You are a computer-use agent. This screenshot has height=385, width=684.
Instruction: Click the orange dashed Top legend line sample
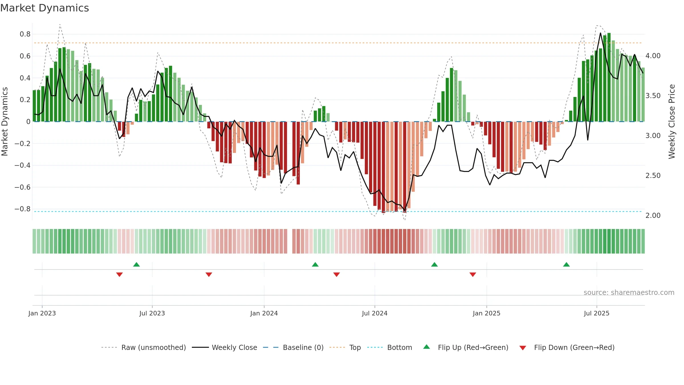point(337,347)
